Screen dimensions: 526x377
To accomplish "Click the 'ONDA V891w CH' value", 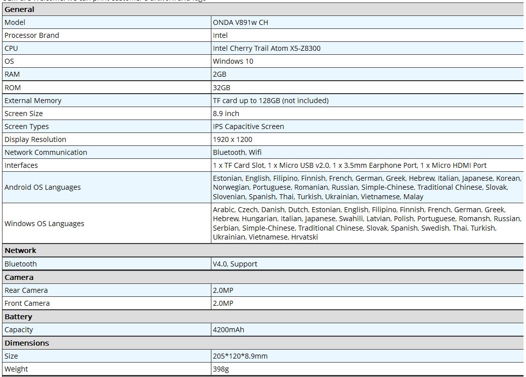I will 240,22.
